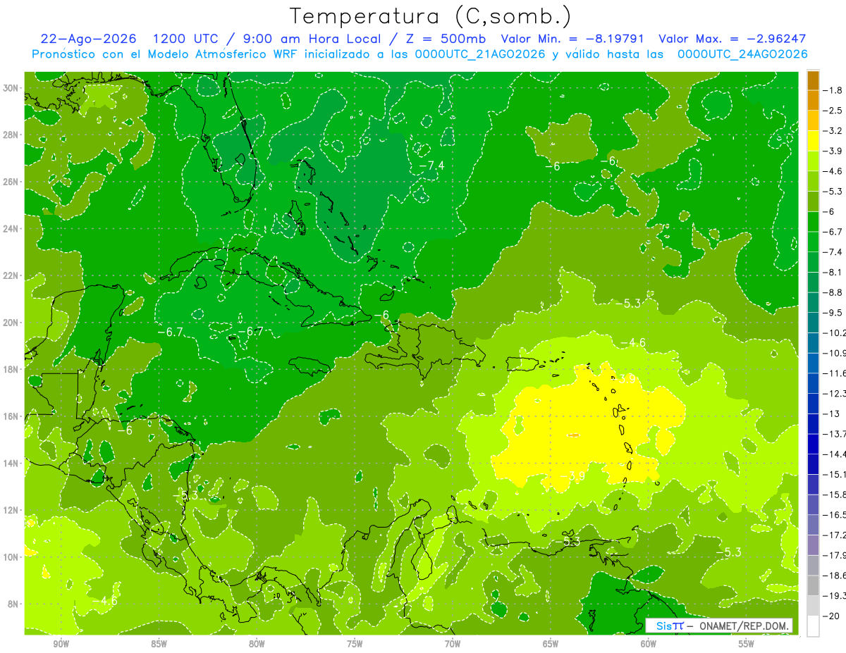This screenshot has width=846, height=653.
Task: Click the '75W' longitude axis label
Action: pyautogui.click(x=355, y=644)
